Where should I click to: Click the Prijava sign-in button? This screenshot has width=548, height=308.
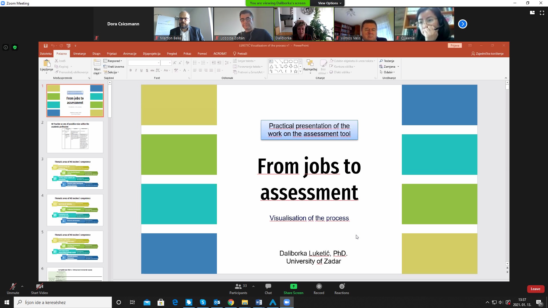point(455,46)
